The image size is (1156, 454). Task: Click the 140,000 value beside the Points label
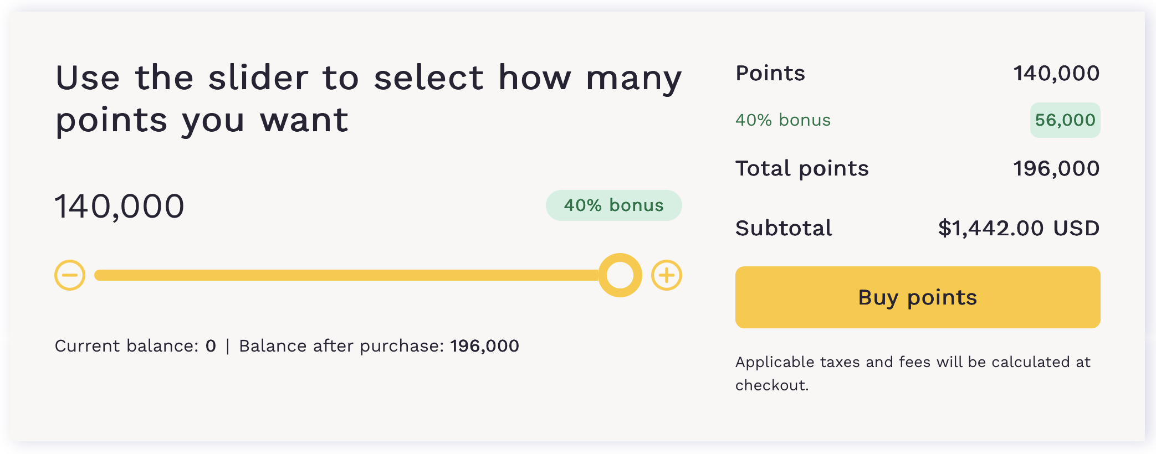tap(1056, 74)
